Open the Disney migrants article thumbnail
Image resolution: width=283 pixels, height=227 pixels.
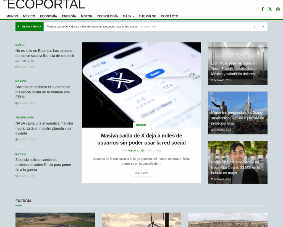[237, 113]
